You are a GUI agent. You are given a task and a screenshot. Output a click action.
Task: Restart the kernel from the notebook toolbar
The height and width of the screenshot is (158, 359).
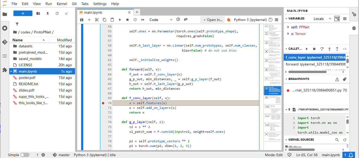click(135, 20)
